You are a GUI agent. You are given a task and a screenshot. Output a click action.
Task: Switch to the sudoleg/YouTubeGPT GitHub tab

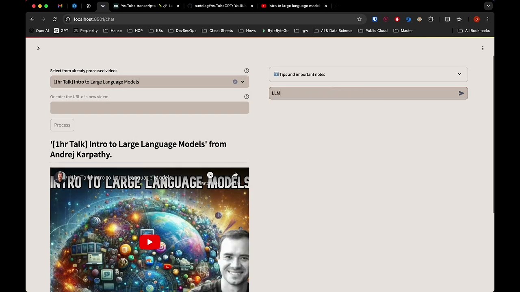[x=220, y=6]
